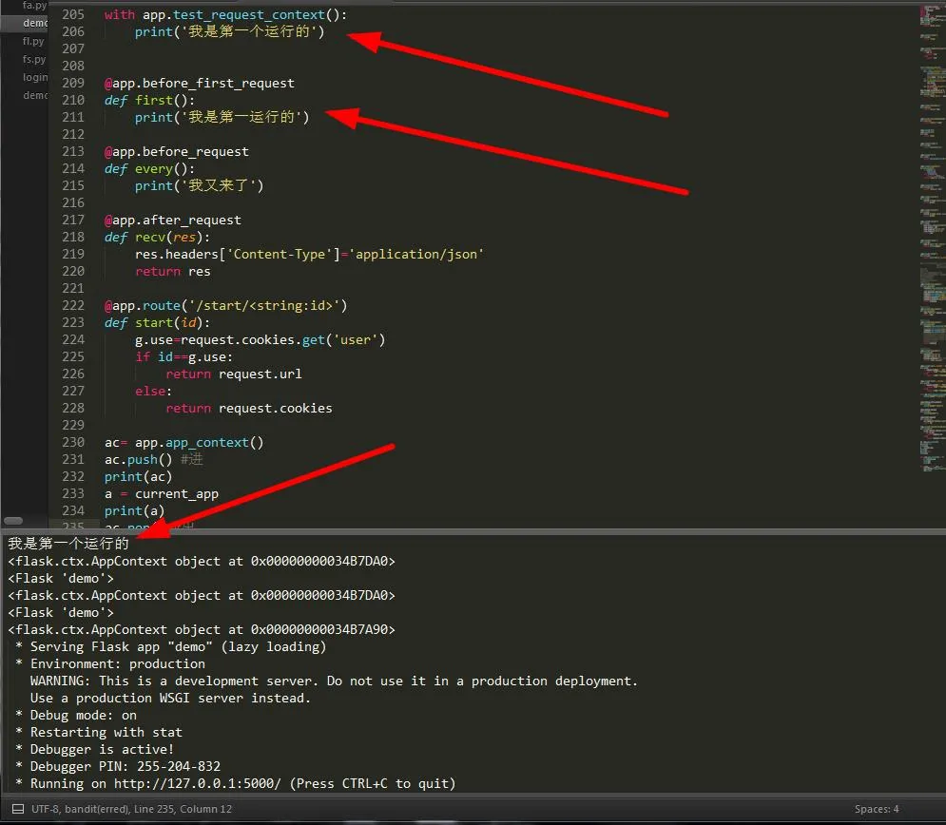Screen dimensions: 946x825
Task: Select the highlighted demo file in sidebar
Action: point(35,23)
